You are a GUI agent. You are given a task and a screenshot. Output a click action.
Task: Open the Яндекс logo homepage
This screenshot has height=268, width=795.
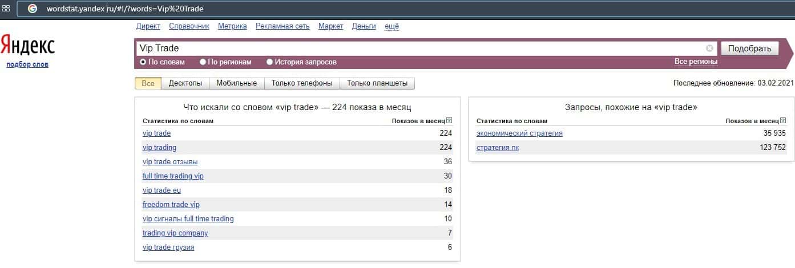coord(27,45)
